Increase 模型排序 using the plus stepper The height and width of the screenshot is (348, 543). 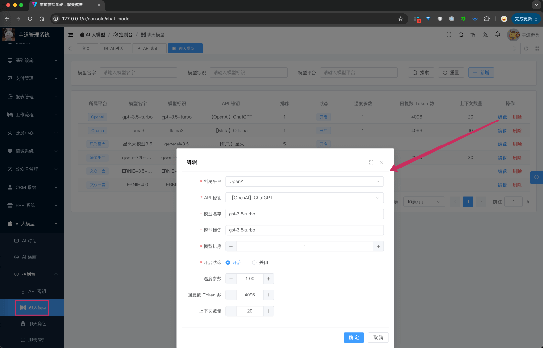point(378,246)
